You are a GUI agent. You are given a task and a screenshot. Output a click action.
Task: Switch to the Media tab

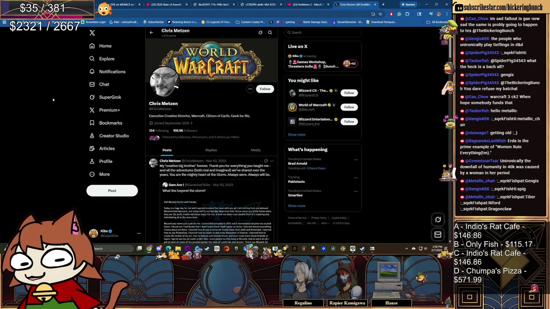(x=256, y=150)
